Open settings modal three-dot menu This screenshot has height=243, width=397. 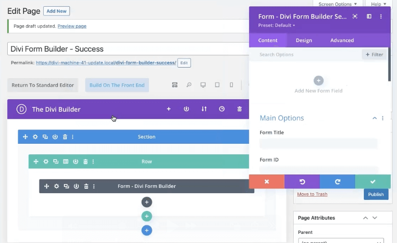pyautogui.click(x=381, y=16)
